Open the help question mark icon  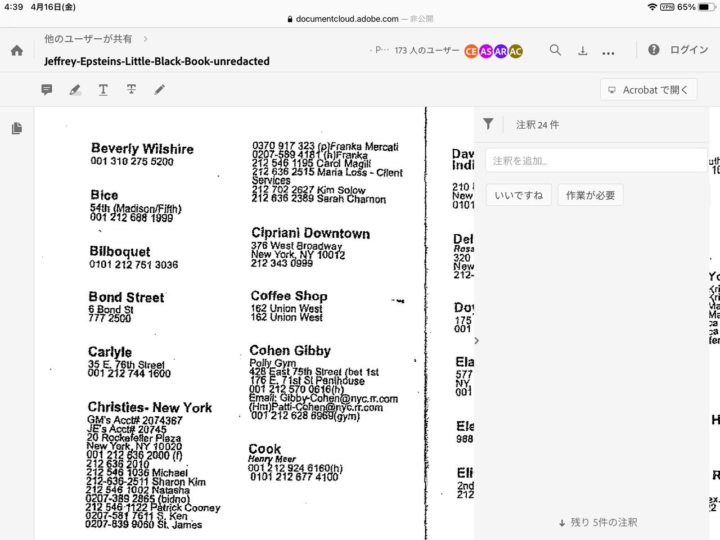click(654, 49)
